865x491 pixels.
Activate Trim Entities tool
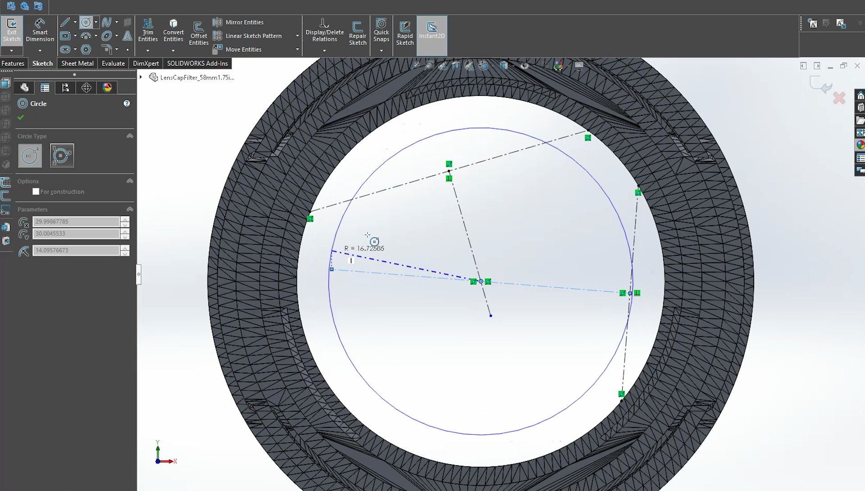[148, 31]
